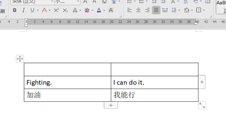Click distributed alignment icon
The image size is (226, 137).
(x=165, y=10)
